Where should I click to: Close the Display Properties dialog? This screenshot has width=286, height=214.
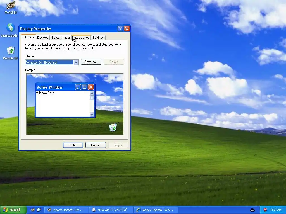pos(127,29)
